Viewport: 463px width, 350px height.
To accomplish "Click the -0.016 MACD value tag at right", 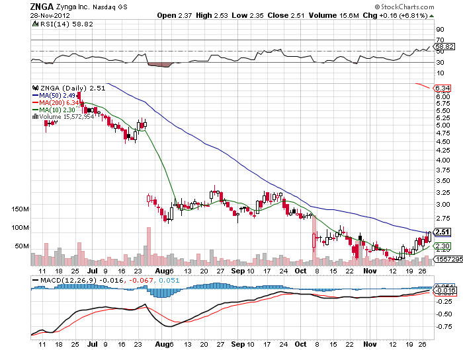I will click(x=444, y=291).
